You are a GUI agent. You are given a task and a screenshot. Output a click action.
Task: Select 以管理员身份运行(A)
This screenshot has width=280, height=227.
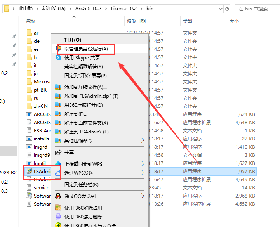point(86,49)
